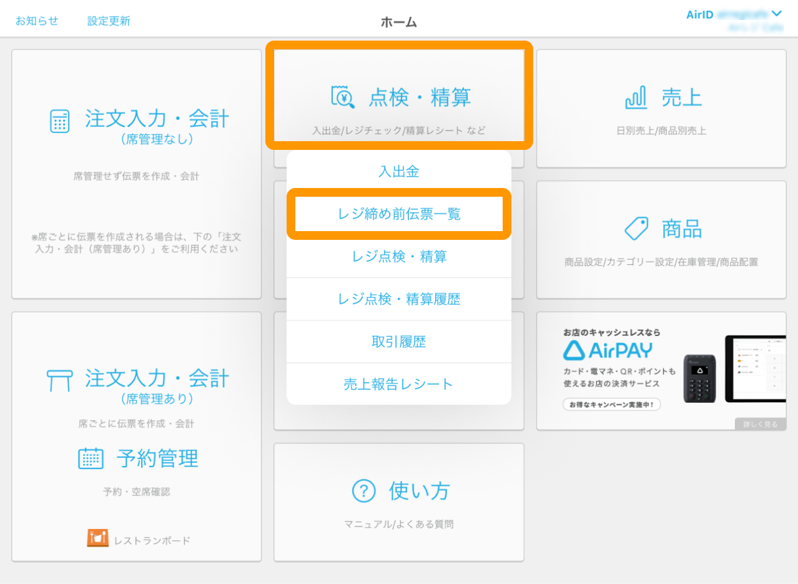
Task: Open レジ点検・精算履歴 from the menu
Action: pos(399,299)
